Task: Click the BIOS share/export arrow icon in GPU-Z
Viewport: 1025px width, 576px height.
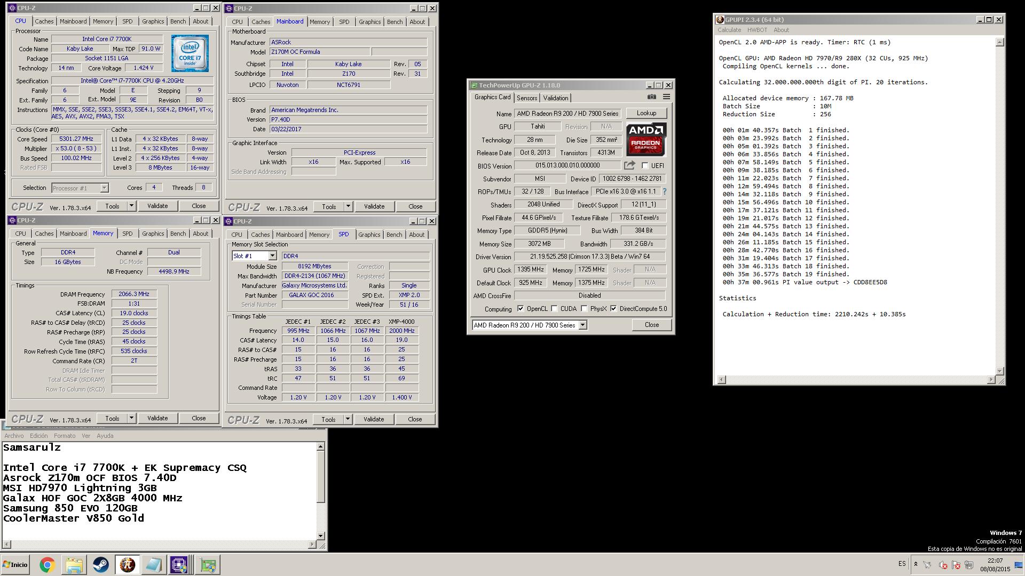Action: pyautogui.click(x=629, y=165)
